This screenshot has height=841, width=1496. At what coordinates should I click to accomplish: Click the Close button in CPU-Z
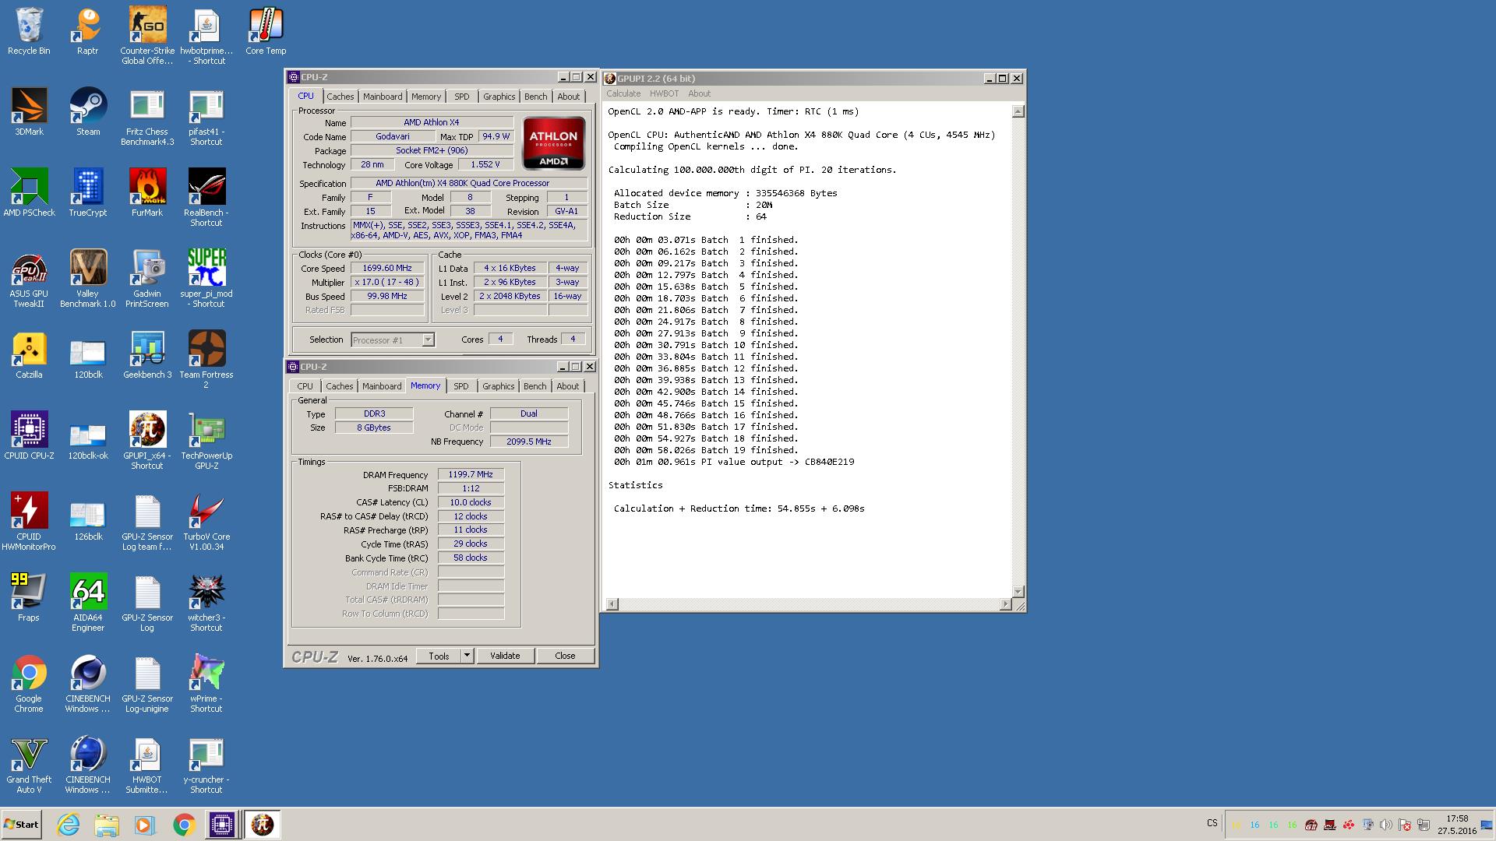565,656
